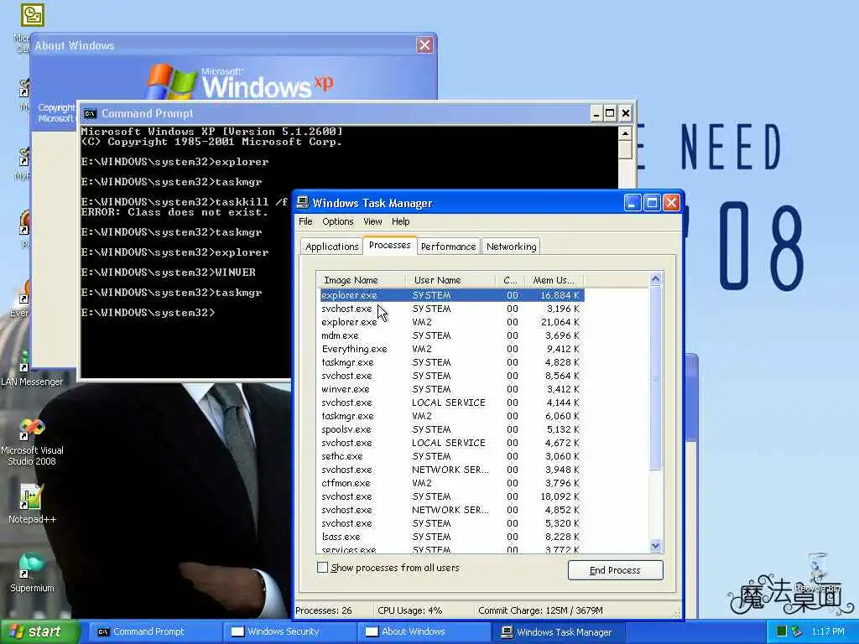Click the green Task Manager tray icon

point(782,631)
